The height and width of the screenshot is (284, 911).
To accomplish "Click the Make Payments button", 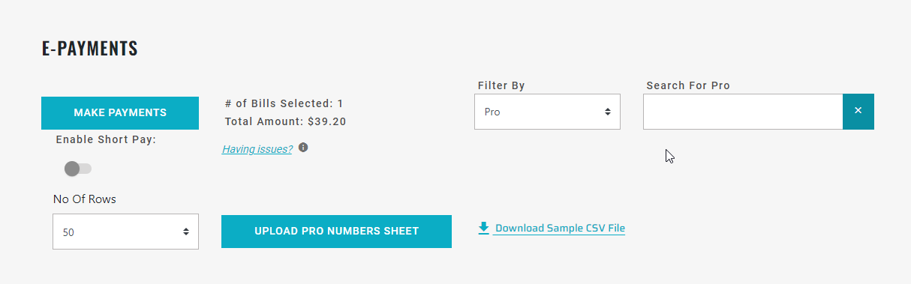I will pos(120,113).
